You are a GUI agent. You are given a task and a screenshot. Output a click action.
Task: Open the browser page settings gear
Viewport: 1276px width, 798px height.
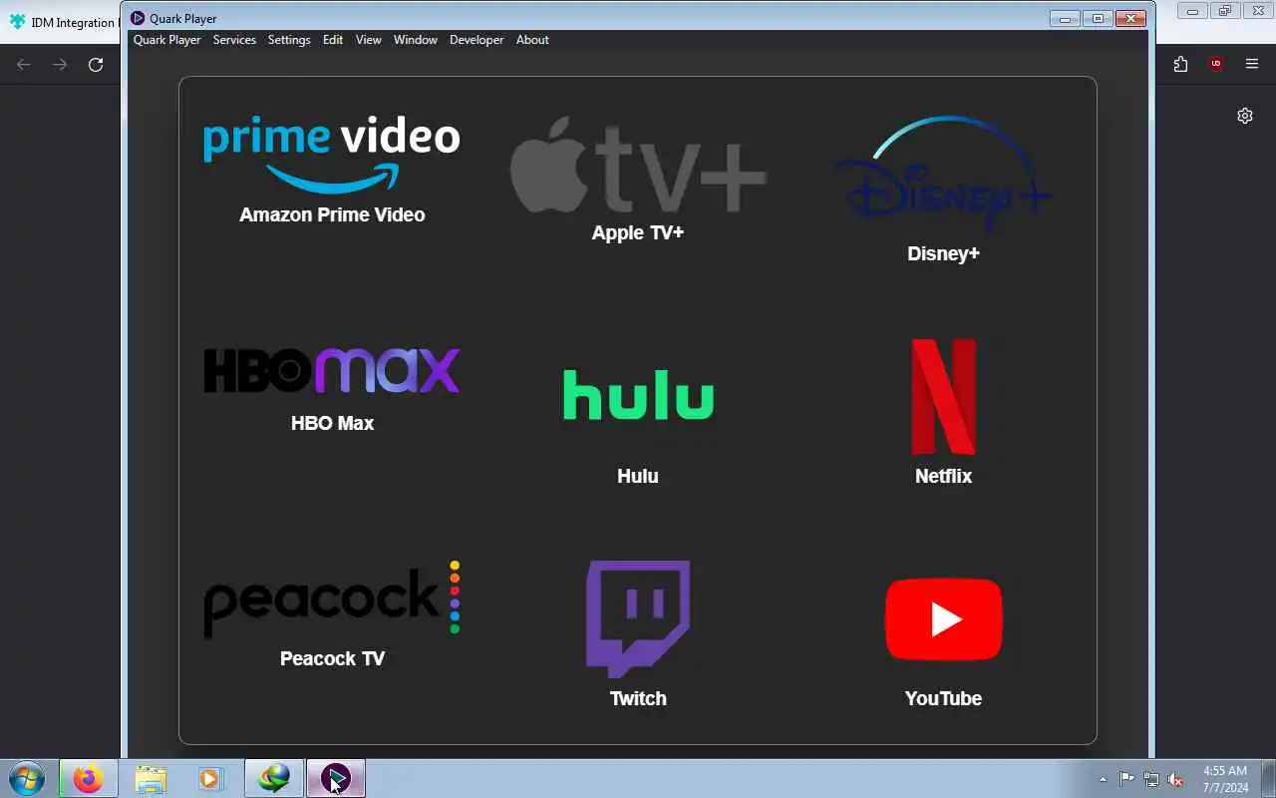pyautogui.click(x=1245, y=116)
